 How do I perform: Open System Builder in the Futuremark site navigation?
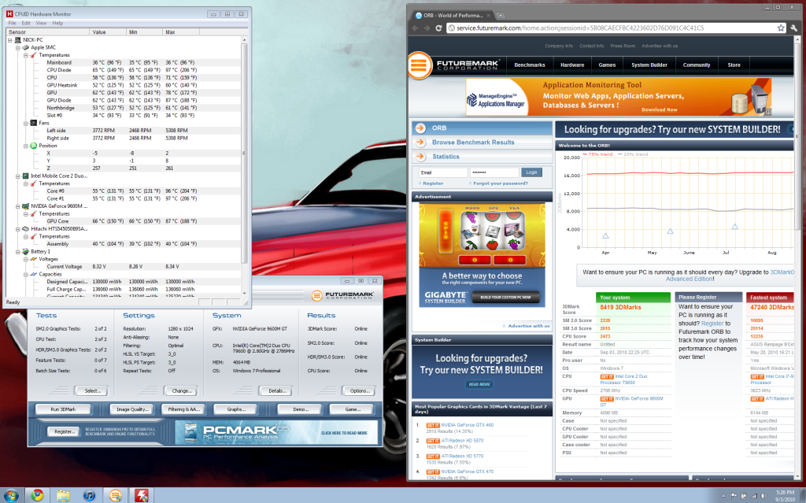(x=649, y=65)
